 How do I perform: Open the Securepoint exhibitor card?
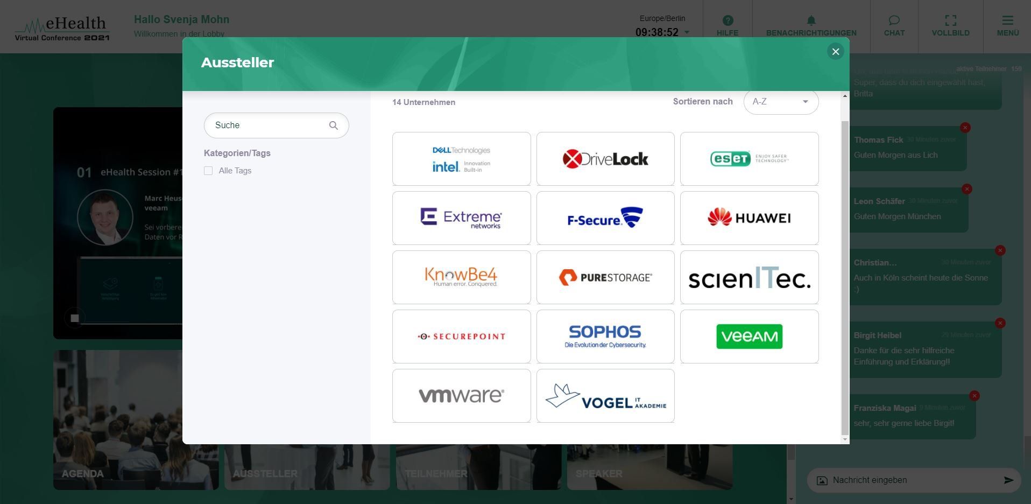pyautogui.click(x=461, y=337)
